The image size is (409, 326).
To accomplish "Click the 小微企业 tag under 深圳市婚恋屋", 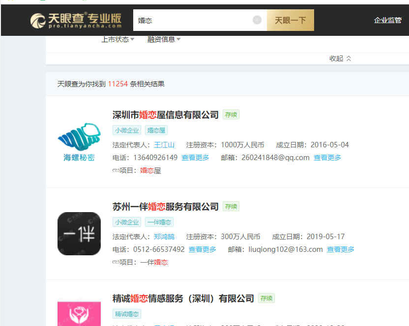I will tap(127, 130).
